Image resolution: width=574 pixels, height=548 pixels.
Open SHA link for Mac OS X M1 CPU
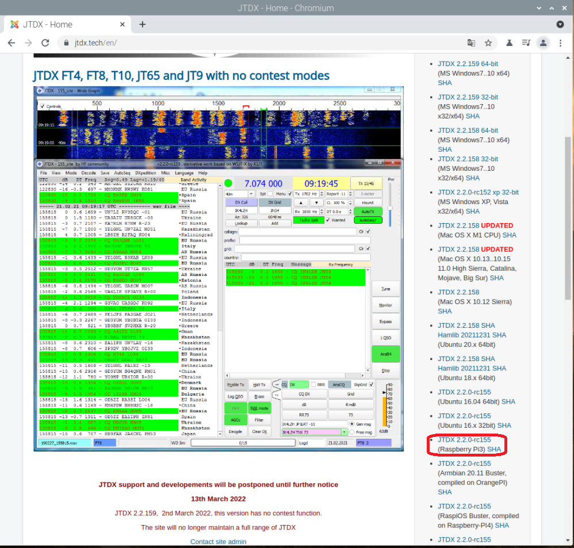point(509,235)
